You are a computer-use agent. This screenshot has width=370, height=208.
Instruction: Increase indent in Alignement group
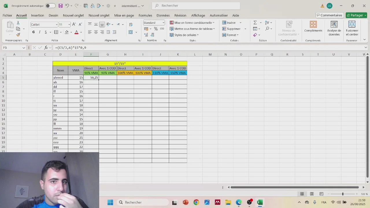[114, 32]
